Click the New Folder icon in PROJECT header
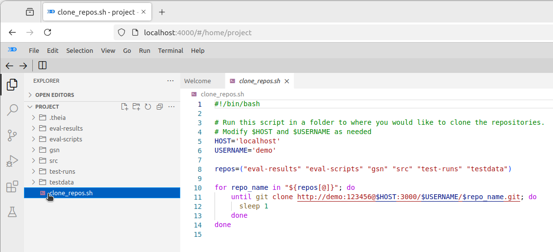The width and height of the screenshot is (553, 252). (136, 107)
